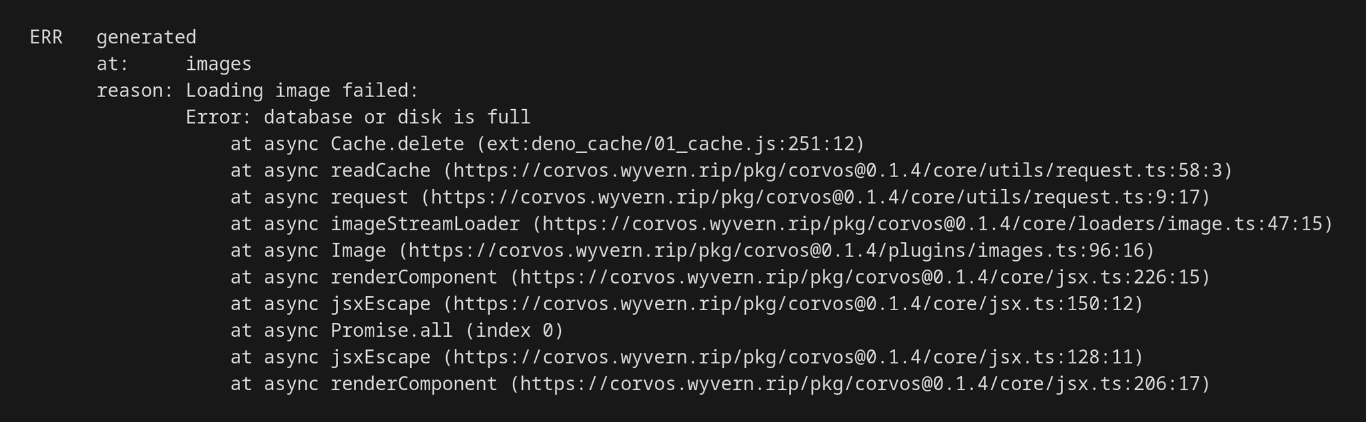Open the jsx.ts:128:11 jsxEscape URL
The width and height of the screenshot is (1366, 422).
pyautogui.click(x=793, y=357)
